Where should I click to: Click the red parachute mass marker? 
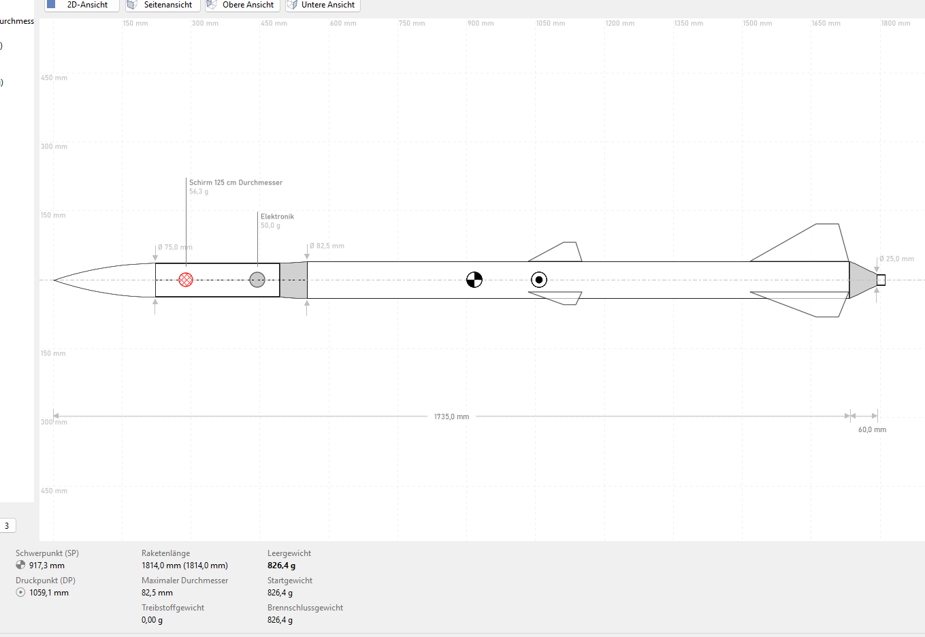coord(185,280)
